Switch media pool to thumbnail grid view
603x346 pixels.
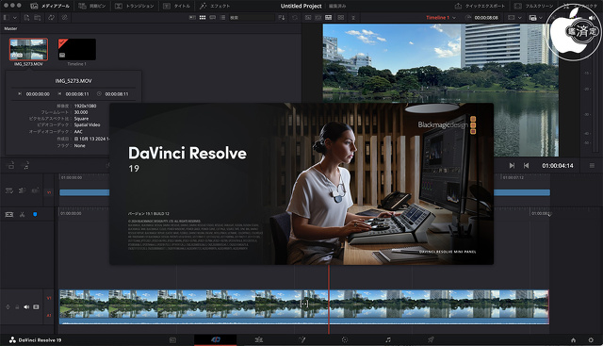click(x=203, y=18)
